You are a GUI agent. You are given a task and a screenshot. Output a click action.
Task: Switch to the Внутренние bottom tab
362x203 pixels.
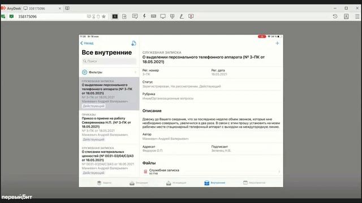[x=215, y=183]
